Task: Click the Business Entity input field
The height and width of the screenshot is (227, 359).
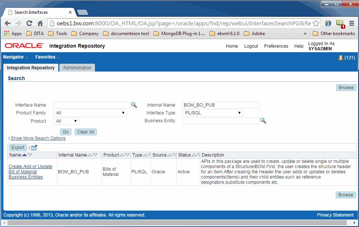Action: tap(221, 121)
